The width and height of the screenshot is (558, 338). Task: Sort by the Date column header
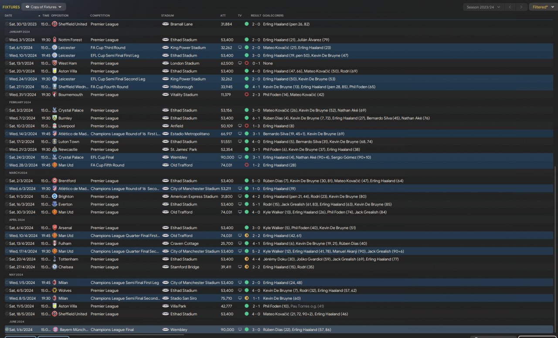point(8,16)
